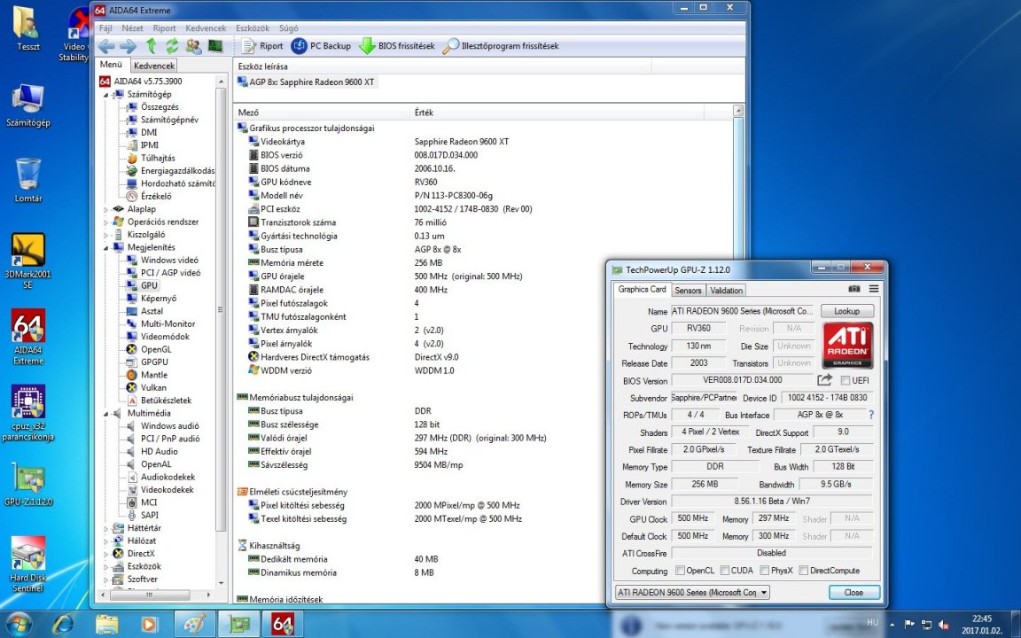Open the Fájl menu
The image size is (1021, 638).
coord(105,28)
